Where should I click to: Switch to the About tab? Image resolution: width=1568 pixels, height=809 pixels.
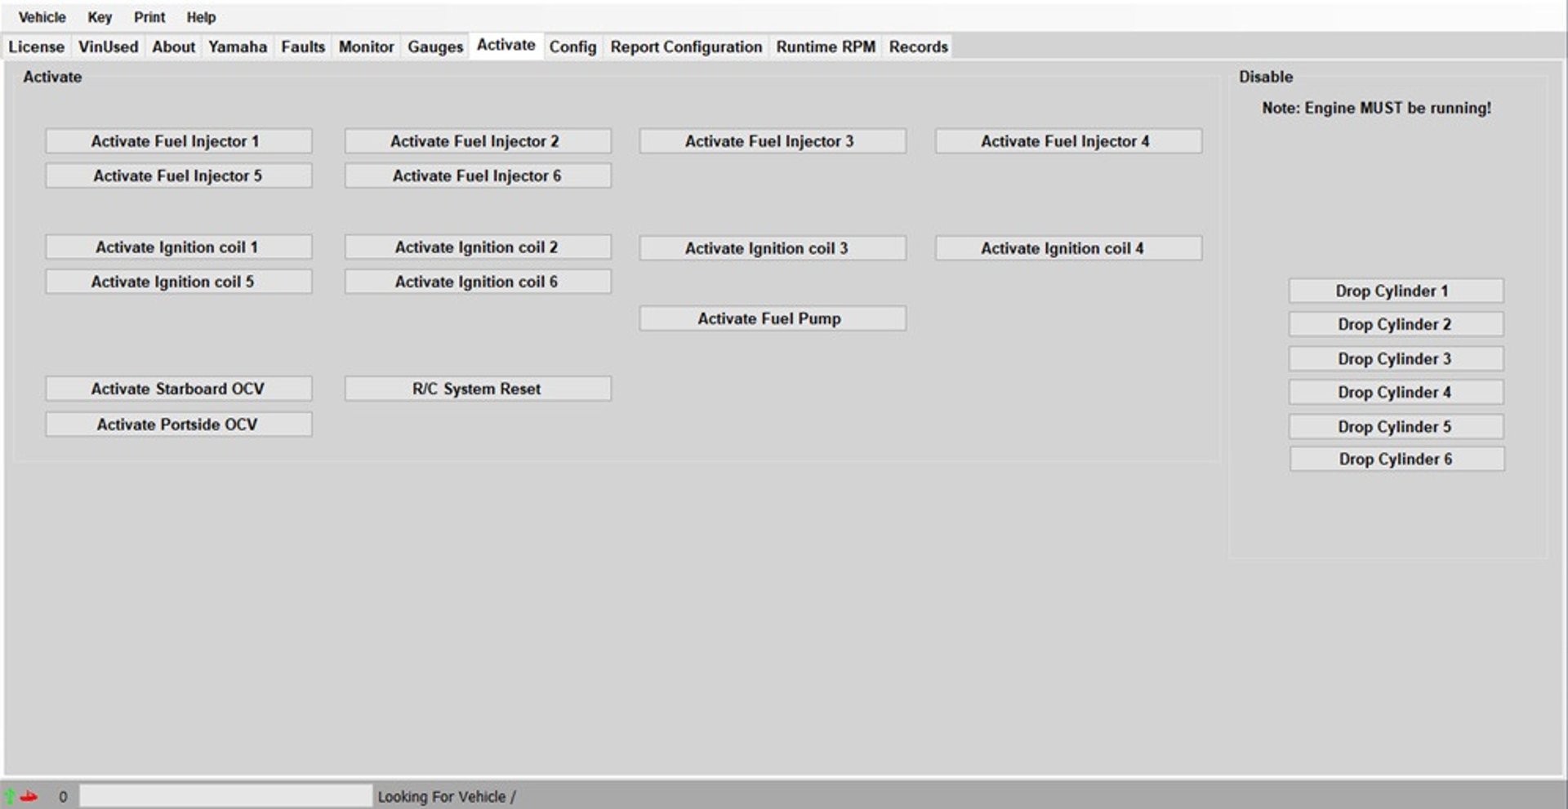point(174,47)
